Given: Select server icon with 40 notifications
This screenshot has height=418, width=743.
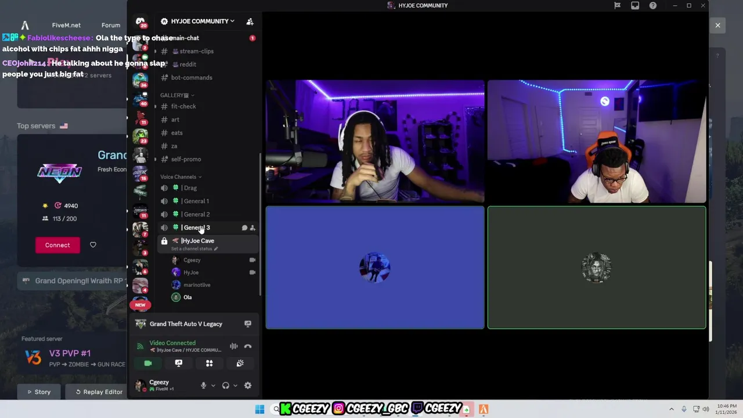Looking at the screenshot, I should click(140, 98).
